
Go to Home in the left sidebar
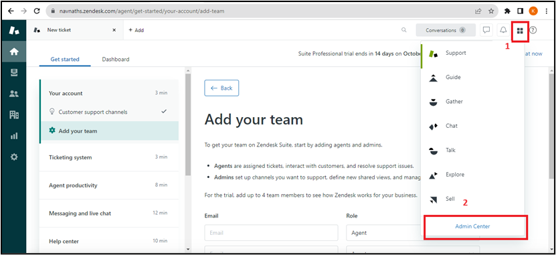click(13, 52)
